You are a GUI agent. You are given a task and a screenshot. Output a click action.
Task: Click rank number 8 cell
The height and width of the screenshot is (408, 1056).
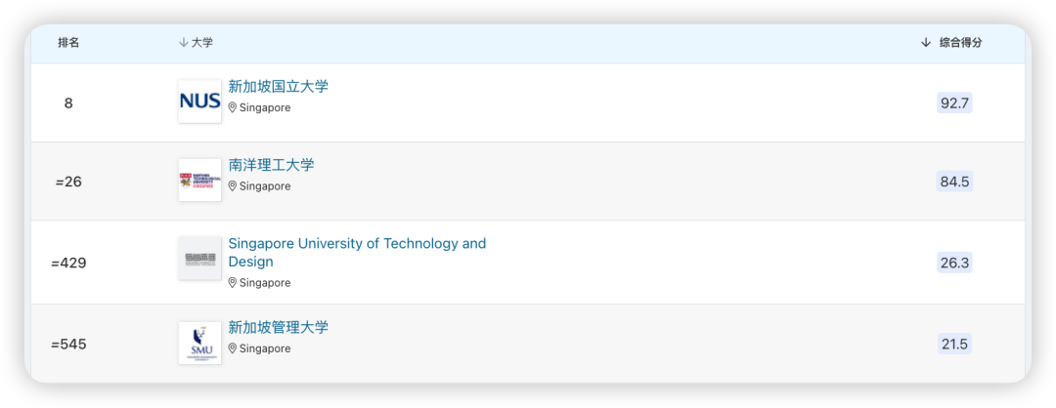pyautogui.click(x=68, y=102)
